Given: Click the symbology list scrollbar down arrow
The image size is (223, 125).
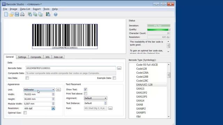Looking at the screenshot, I should click(x=169, y=117).
